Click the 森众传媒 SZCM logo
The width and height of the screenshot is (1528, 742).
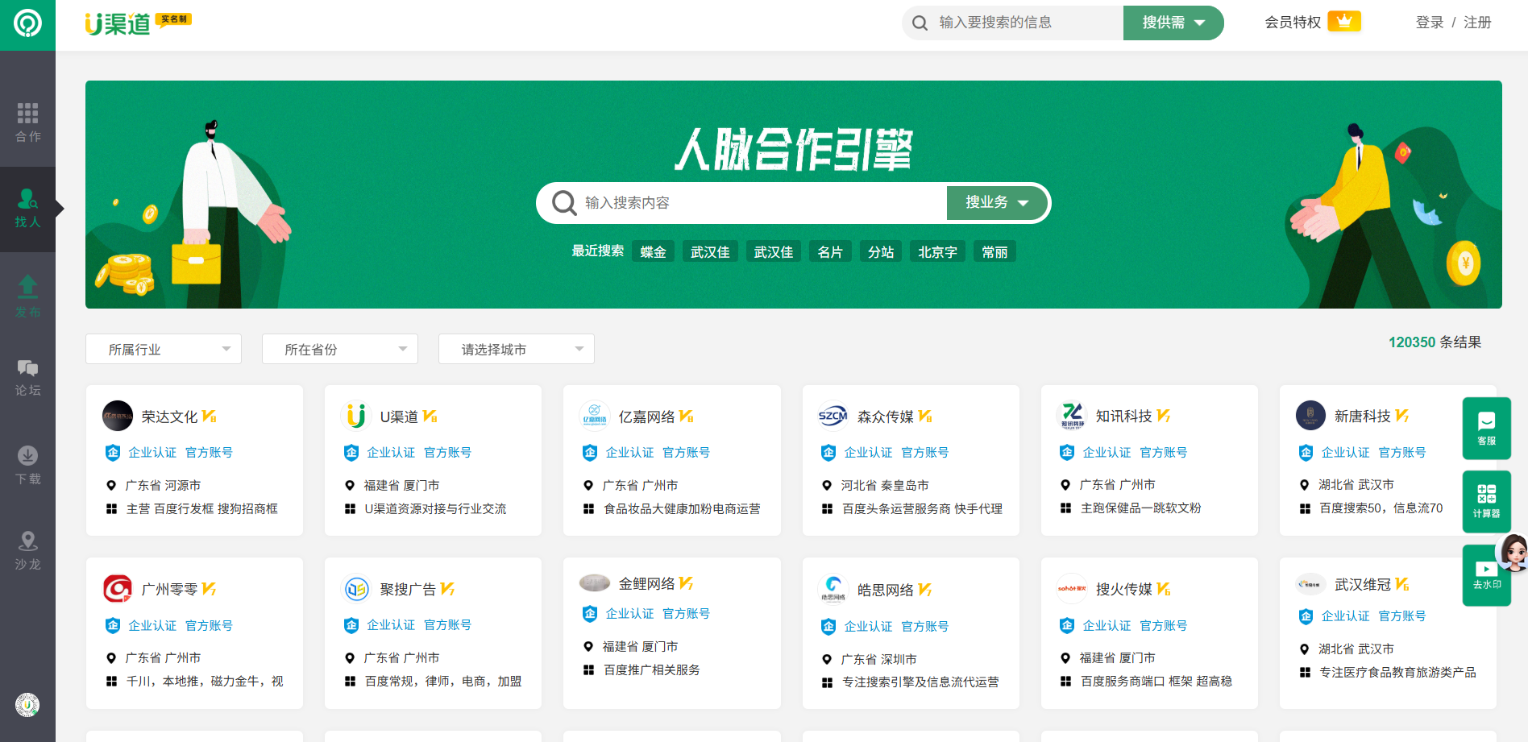coord(833,416)
